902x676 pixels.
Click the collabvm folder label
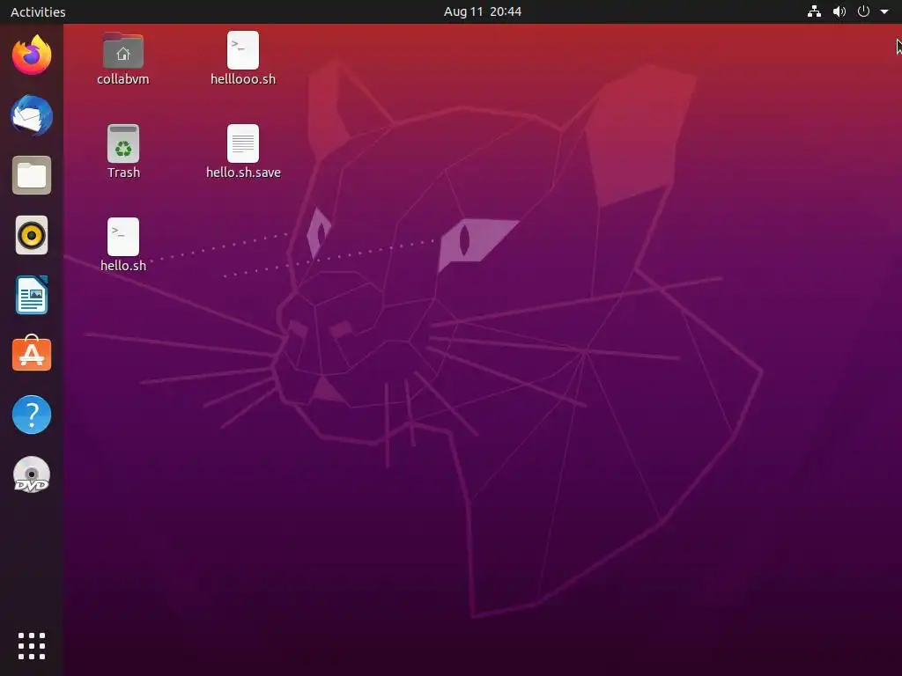pos(123,79)
